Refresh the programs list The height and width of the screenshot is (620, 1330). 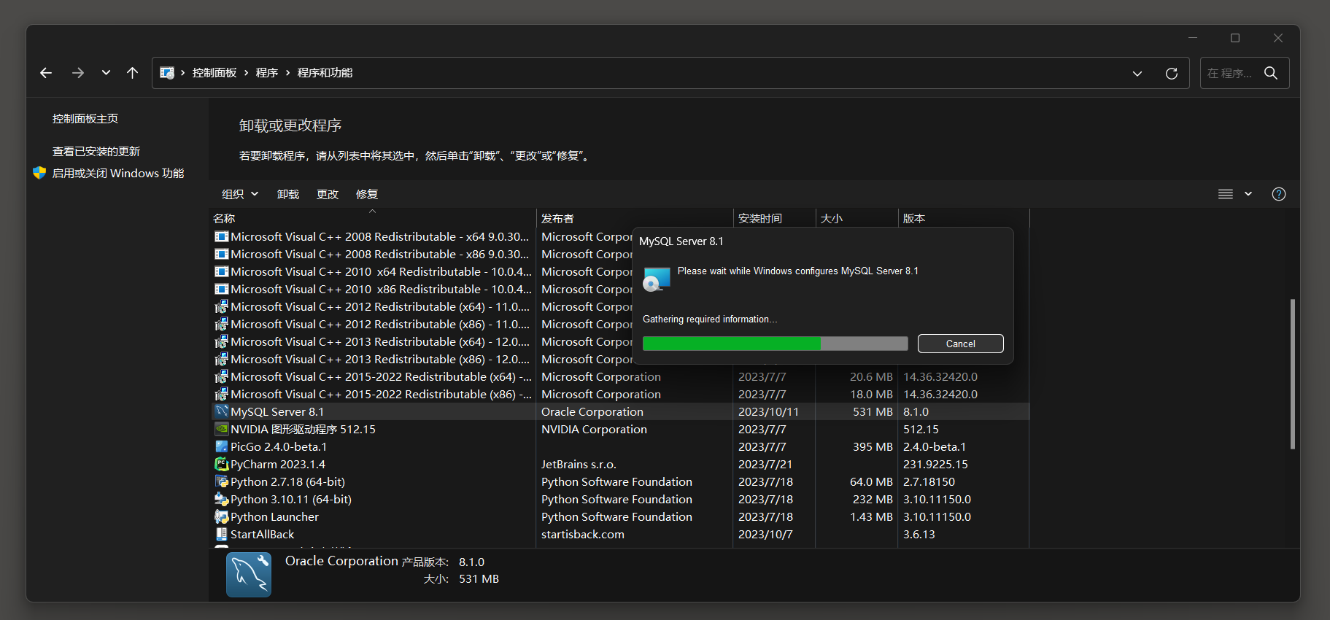click(1172, 74)
